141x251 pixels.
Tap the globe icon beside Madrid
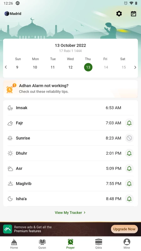pos(7,13)
